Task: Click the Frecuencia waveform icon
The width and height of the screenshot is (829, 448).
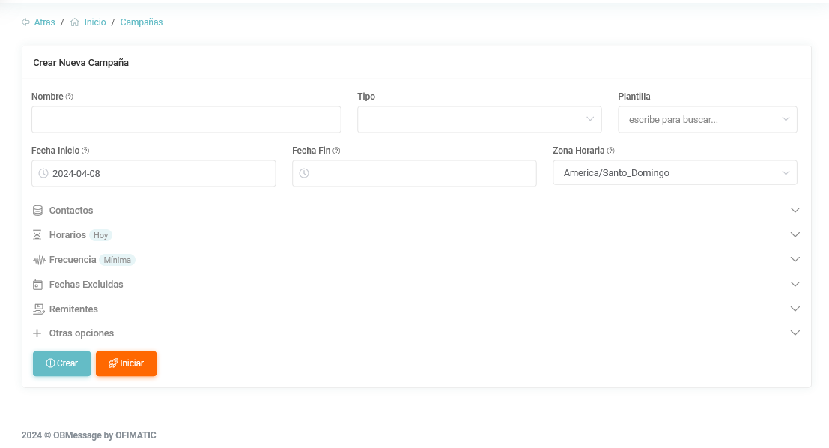Action: point(39,260)
